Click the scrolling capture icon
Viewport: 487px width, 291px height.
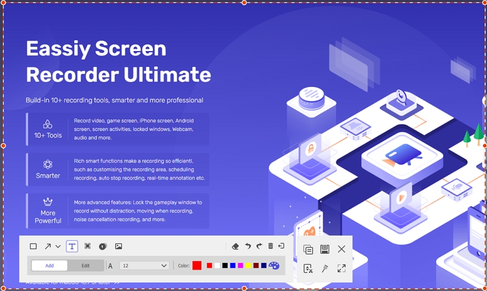[308, 268]
